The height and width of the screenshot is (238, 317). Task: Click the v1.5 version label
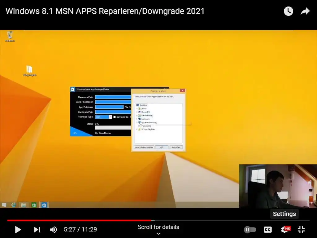click(74, 133)
